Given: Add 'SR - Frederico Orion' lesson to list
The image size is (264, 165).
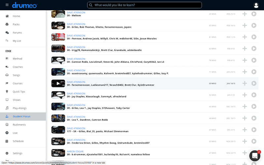Looking at the screenshot, I should click(245, 141).
